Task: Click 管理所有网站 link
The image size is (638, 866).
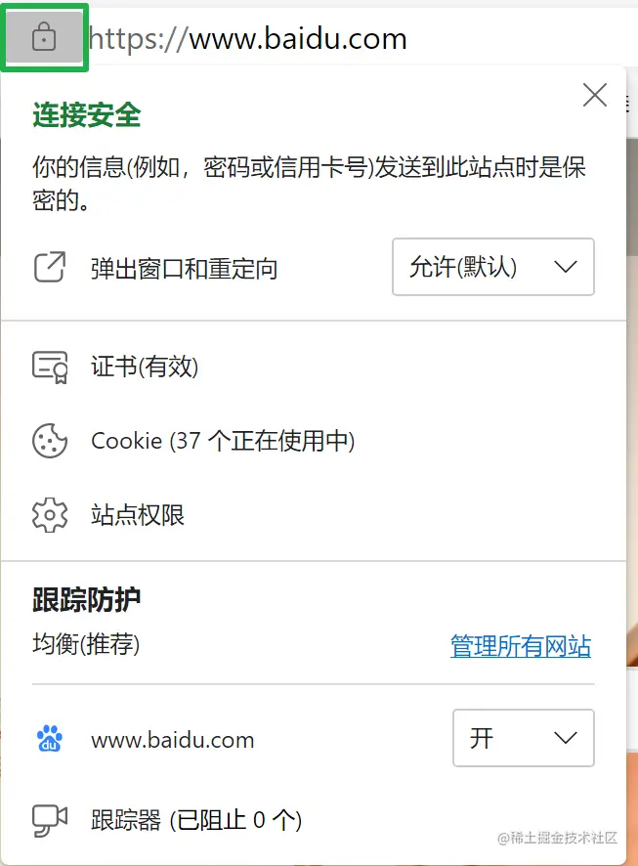Action: tap(521, 646)
